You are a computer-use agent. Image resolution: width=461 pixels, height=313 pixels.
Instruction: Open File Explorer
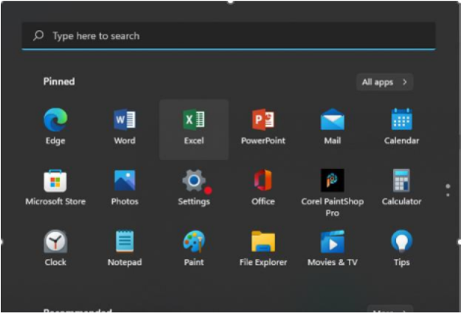(x=263, y=241)
